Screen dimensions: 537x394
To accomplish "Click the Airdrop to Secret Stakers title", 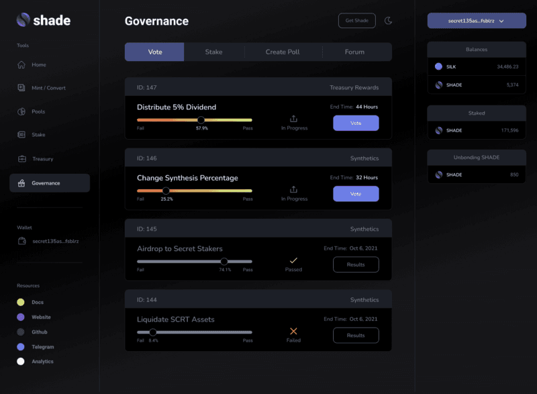I will click(x=180, y=249).
